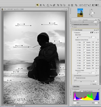
Task: Click the histogram Start value field
Action: [x=75, y=103]
